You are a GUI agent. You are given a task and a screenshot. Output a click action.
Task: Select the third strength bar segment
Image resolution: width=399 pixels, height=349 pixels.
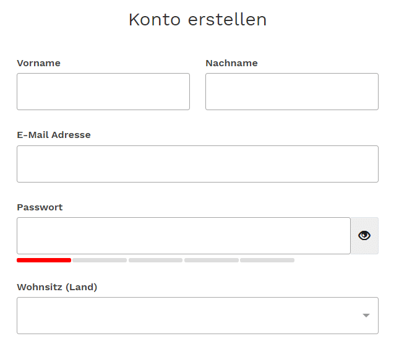(x=155, y=260)
